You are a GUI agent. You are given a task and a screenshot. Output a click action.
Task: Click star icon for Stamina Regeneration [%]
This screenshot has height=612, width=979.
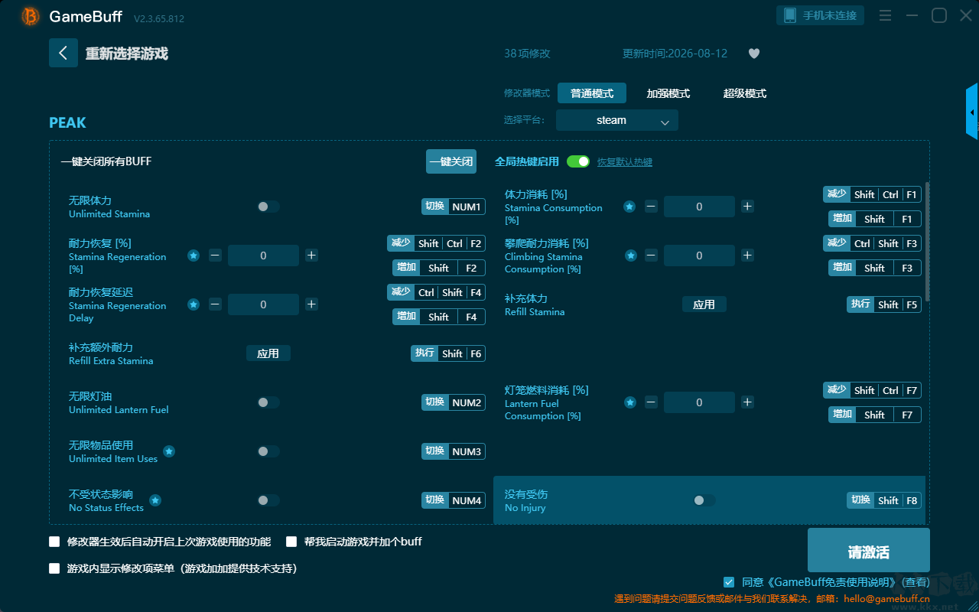point(194,256)
